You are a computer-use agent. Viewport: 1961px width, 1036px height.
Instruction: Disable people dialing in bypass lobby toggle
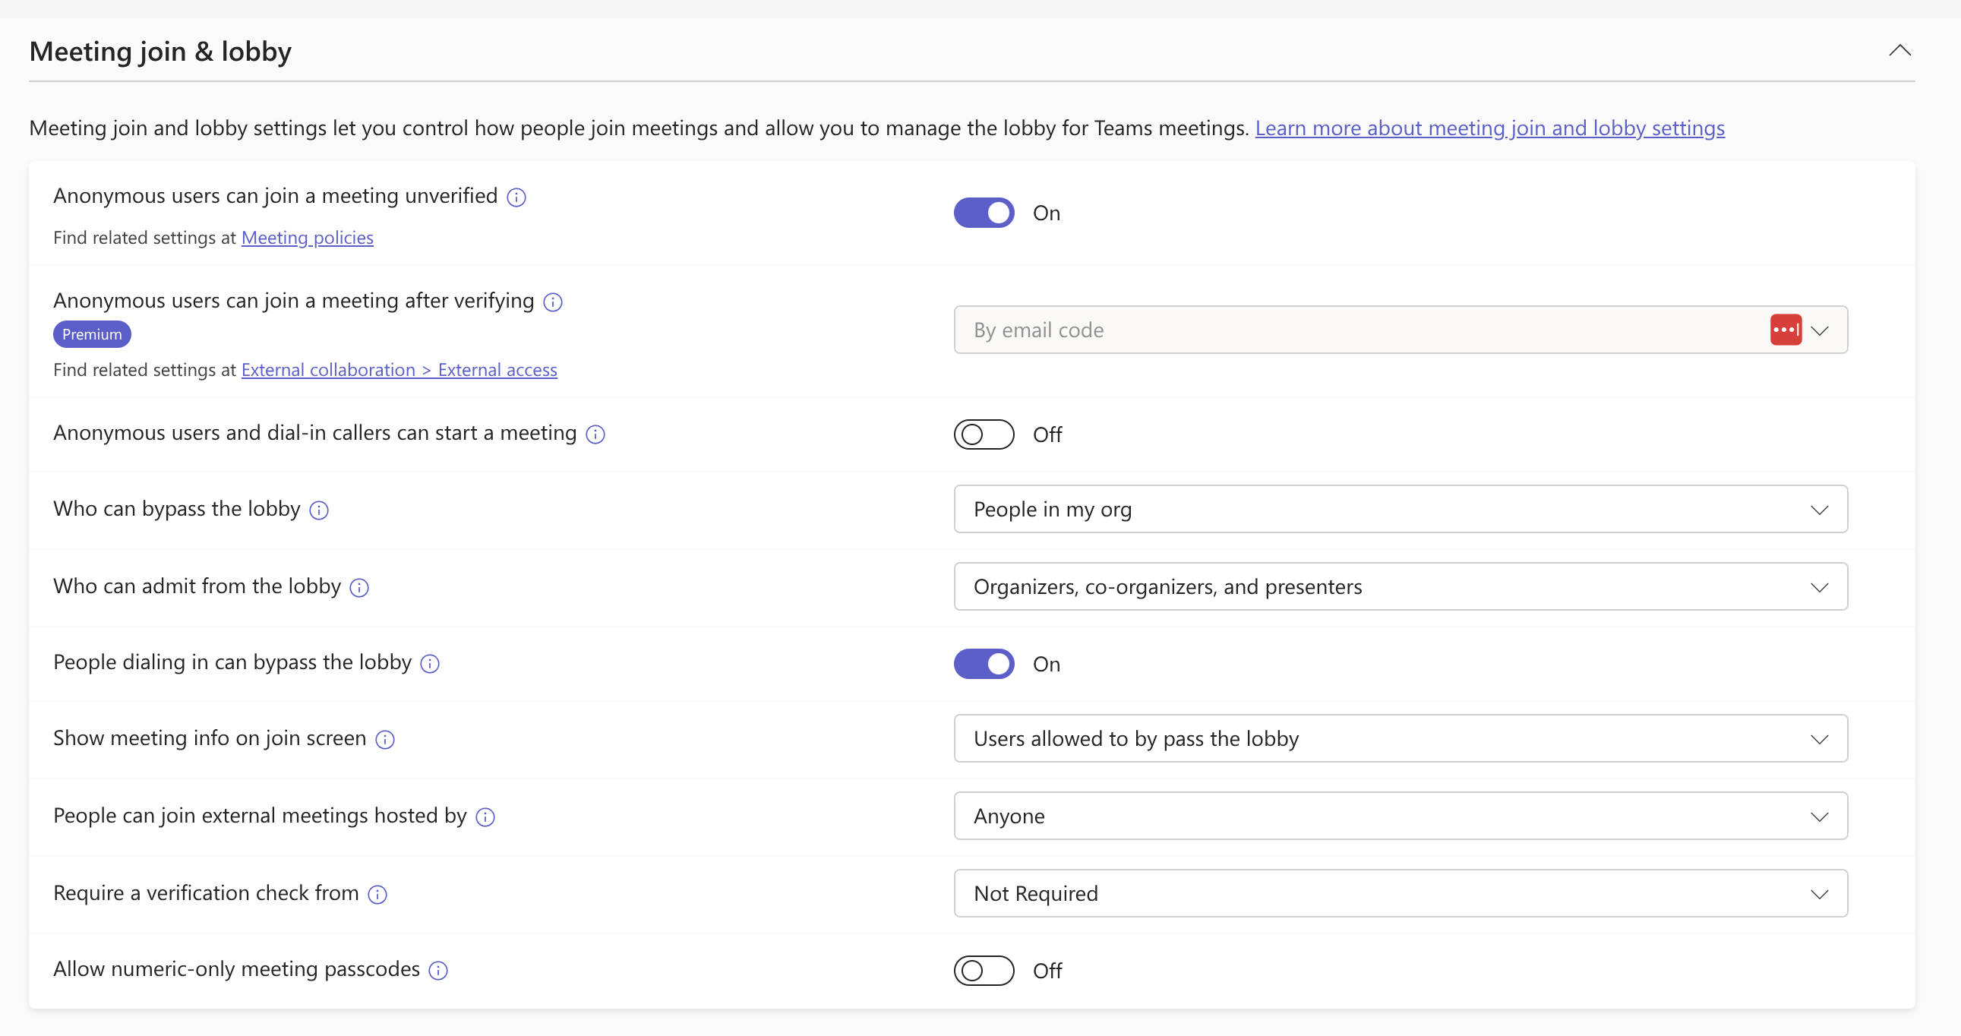pos(984,664)
